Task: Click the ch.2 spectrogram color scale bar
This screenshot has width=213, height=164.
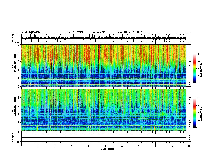Action: 195,113
